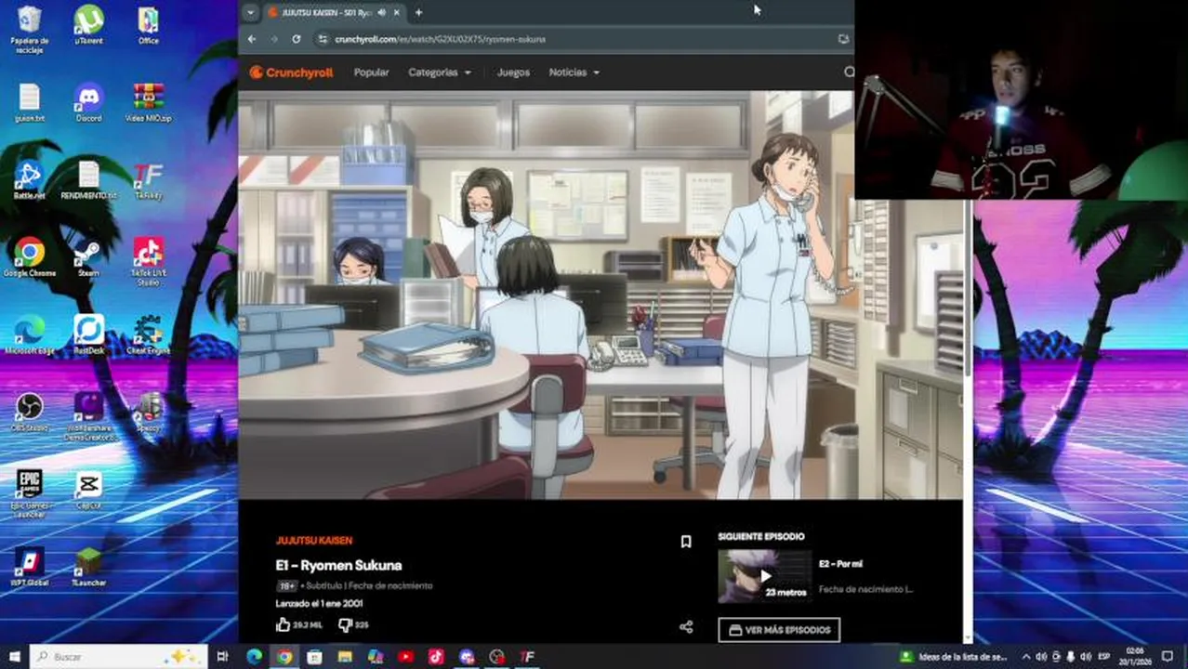
Task: Select the Steam desktop icon
Action: point(89,257)
